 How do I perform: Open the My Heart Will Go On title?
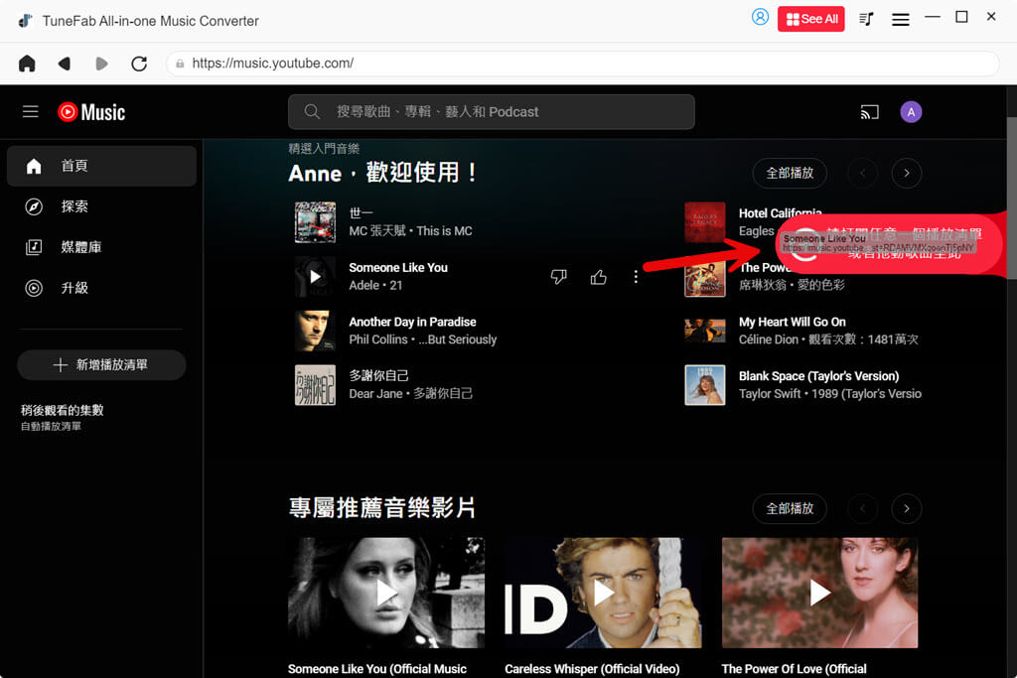point(792,323)
